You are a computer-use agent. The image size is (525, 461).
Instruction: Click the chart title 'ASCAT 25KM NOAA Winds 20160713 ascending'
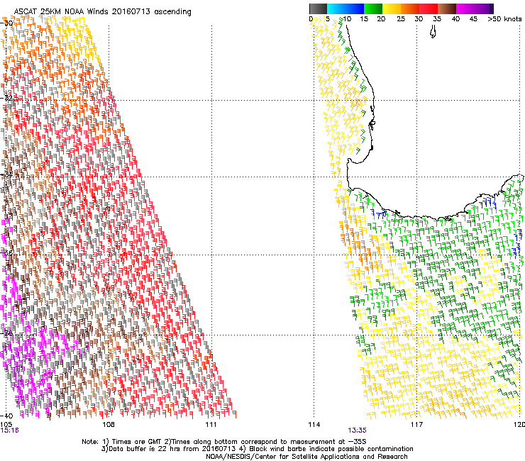coord(102,12)
